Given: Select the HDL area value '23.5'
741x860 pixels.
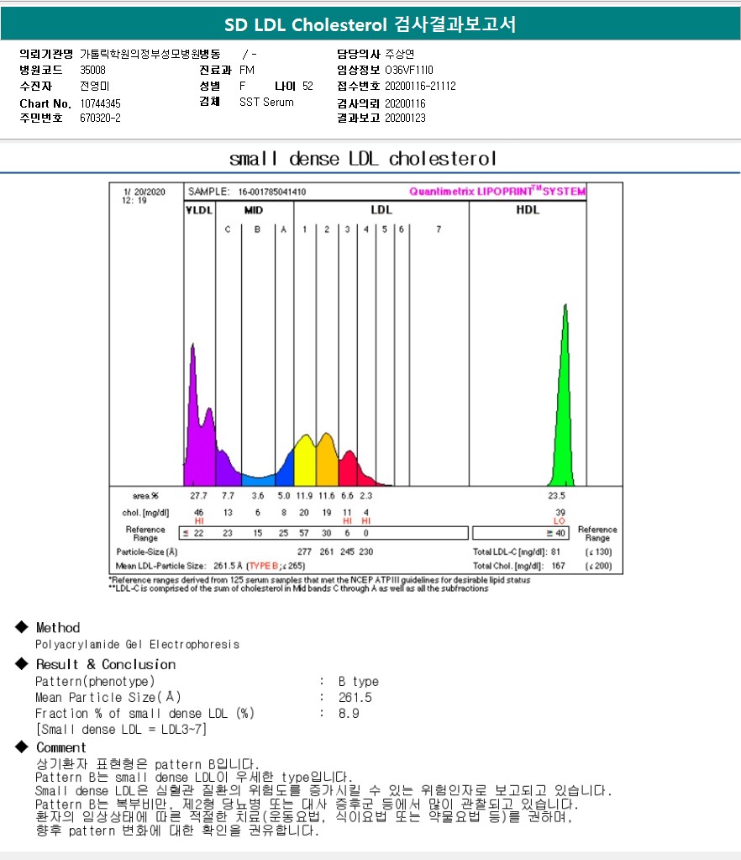Looking at the screenshot, I should click(556, 496).
